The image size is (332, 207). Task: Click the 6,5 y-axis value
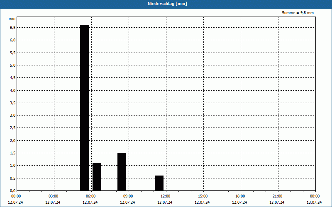[13, 28]
